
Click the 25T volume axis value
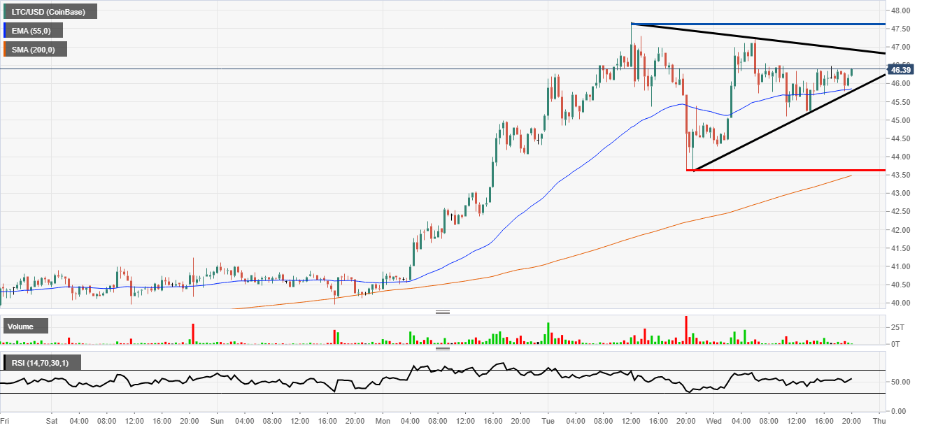[897, 327]
